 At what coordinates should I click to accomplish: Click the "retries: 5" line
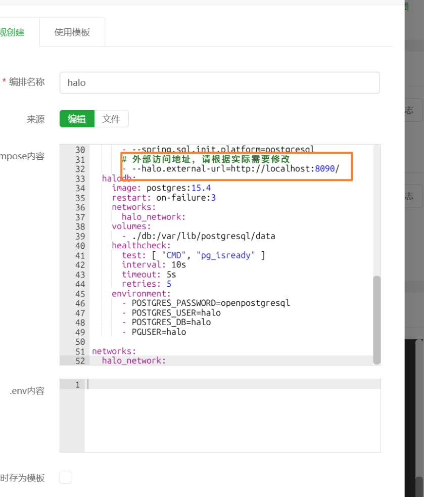(147, 284)
